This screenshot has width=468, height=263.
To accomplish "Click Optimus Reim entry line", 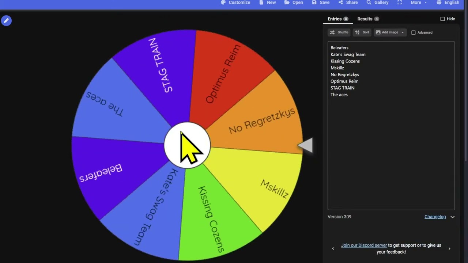I will pyautogui.click(x=344, y=81).
